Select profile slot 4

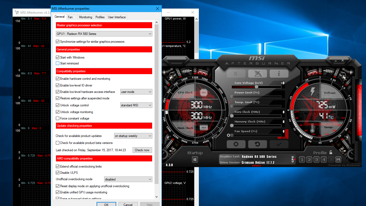(324, 160)
